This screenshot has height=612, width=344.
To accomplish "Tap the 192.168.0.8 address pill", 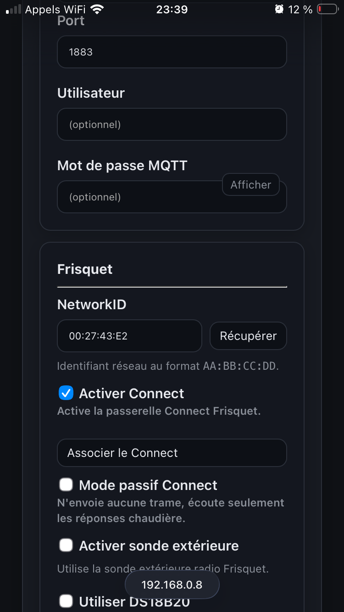I will point(172,584).
